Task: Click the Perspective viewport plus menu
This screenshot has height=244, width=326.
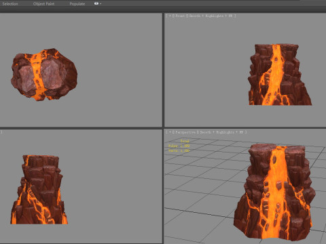Action: (x=170, y=132)
